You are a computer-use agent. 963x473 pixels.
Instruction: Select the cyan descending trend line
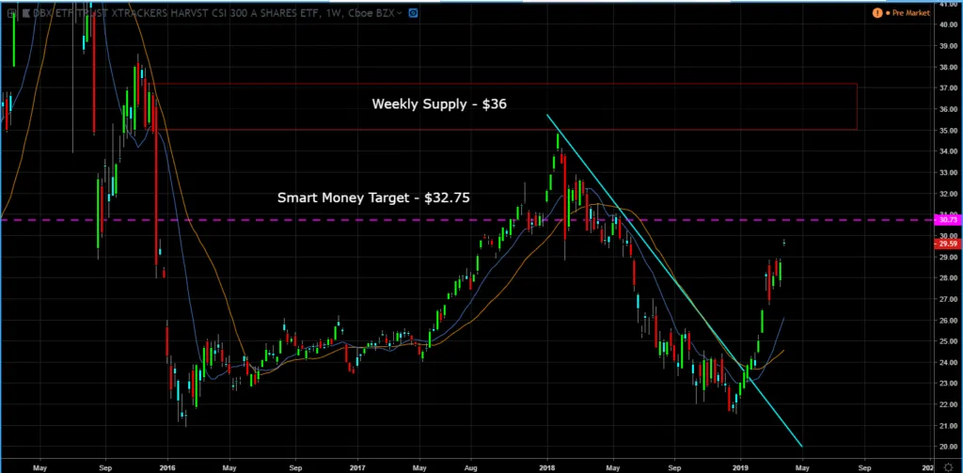click(673, 280)
